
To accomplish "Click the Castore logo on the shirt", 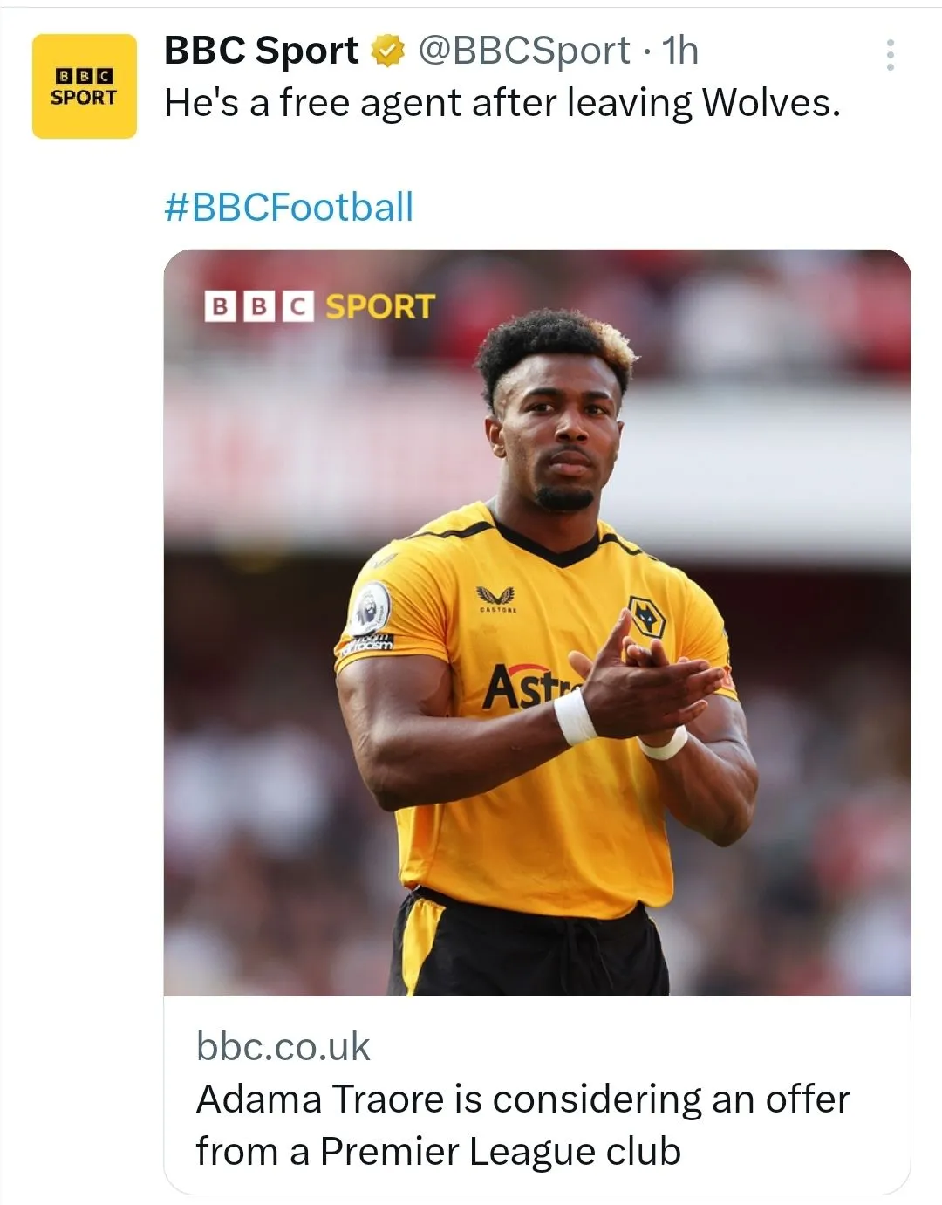I will pos(496,598).
